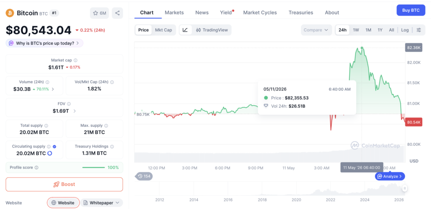Toggle the Log scale option
Screen dimensions: 431x209
405,30
